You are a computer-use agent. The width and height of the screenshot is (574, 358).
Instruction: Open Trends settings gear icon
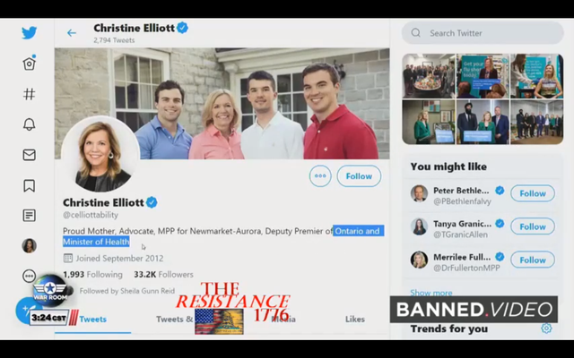[x=546, y=328]
